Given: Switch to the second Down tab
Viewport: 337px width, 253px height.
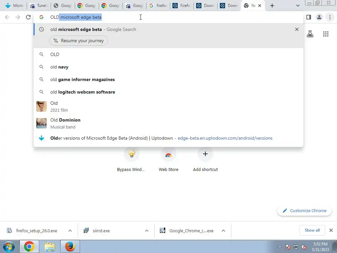Looking at the screenshot, I should pos(229,6).
